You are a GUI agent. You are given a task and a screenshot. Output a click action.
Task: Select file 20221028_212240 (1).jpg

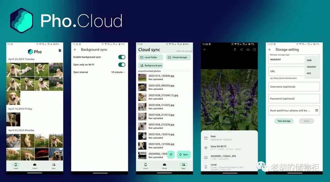164,97
